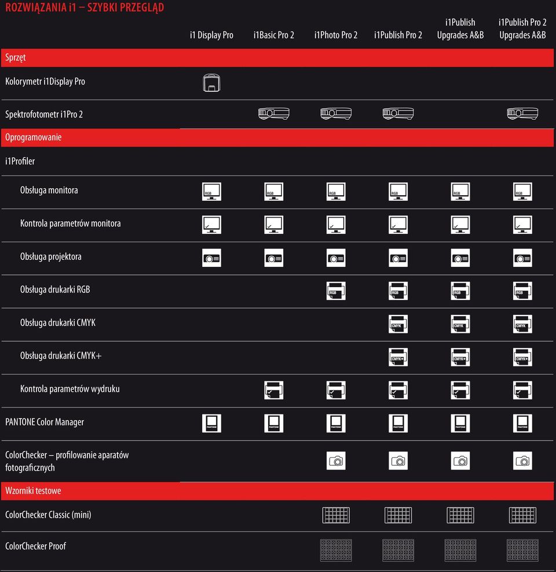Click Obsługa monitora icon for i1Photo Pro 2
Image resolution: width=556 pixels, height=572 pixels.
[x=336, y=192]
